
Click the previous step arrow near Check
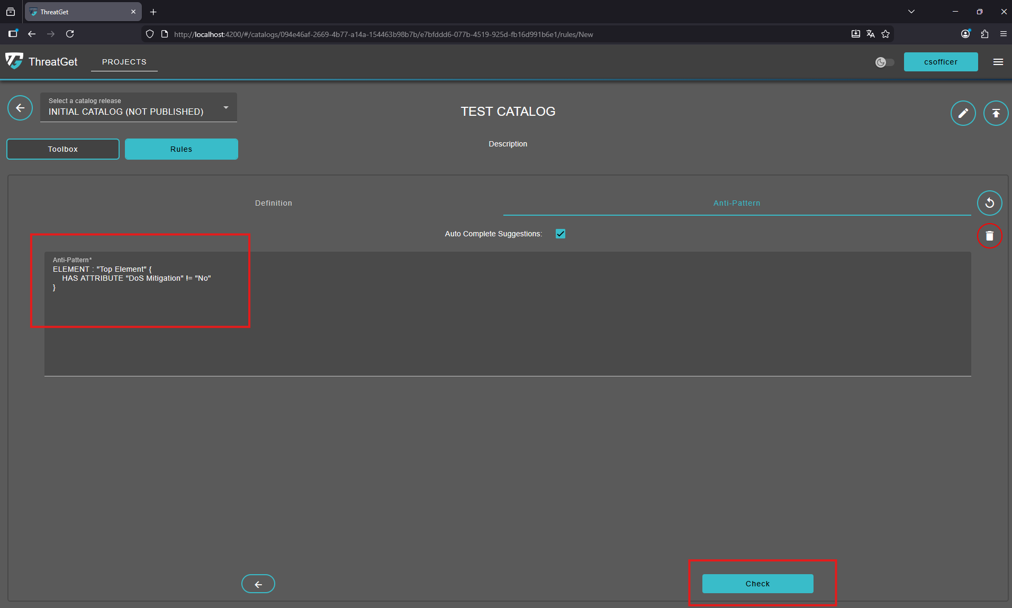pos(258,584)
